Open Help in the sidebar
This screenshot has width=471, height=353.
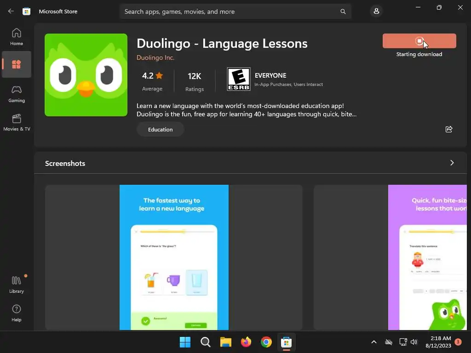[x=17, y=313]
